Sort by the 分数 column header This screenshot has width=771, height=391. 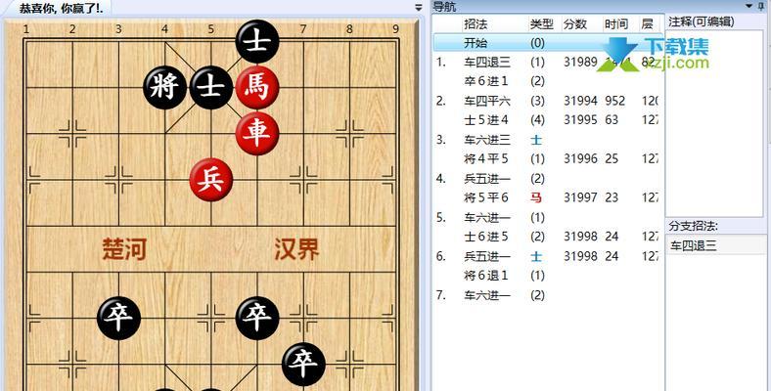point(575,23)
